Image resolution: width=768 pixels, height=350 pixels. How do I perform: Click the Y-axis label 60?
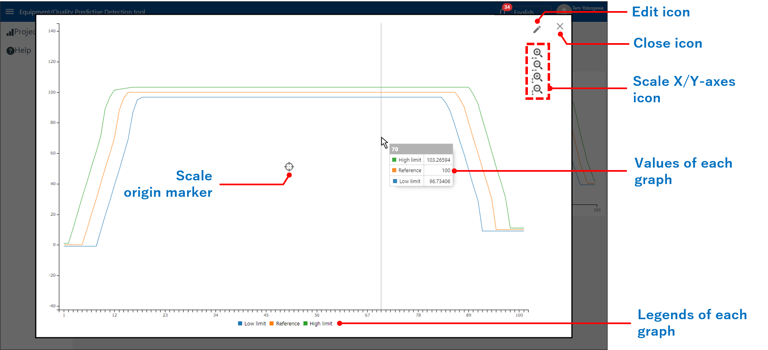[53, 153]
